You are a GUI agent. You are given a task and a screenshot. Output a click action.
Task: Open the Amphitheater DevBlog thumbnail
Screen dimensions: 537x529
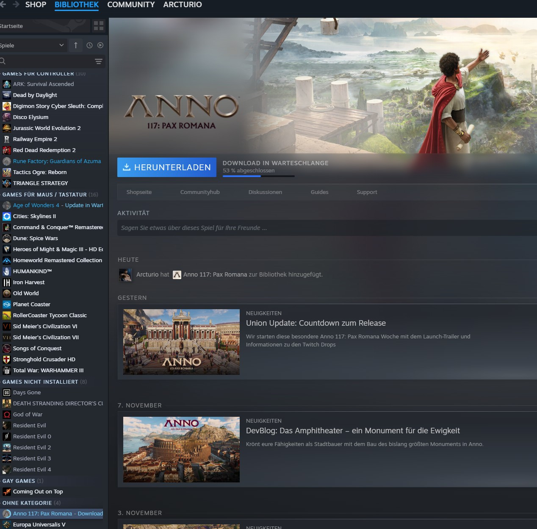pyautogui.click(x=181, y=449)
